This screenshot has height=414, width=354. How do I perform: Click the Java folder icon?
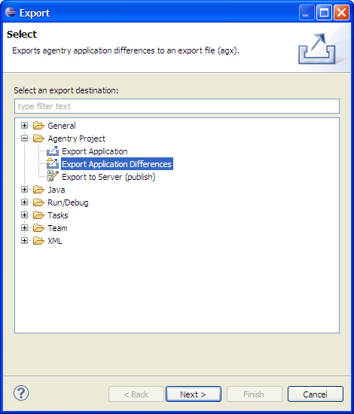point(38,190)
